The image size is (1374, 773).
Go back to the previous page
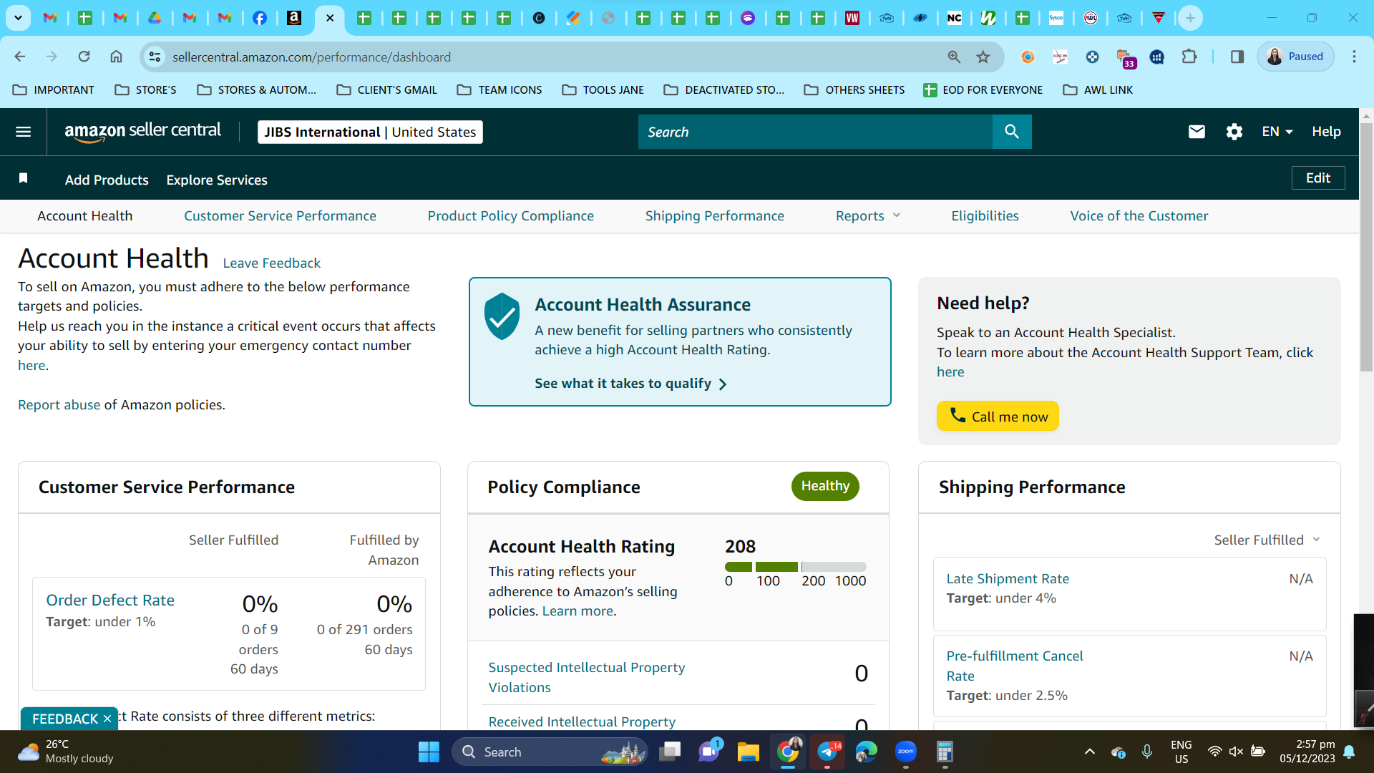tap(20, 57)
